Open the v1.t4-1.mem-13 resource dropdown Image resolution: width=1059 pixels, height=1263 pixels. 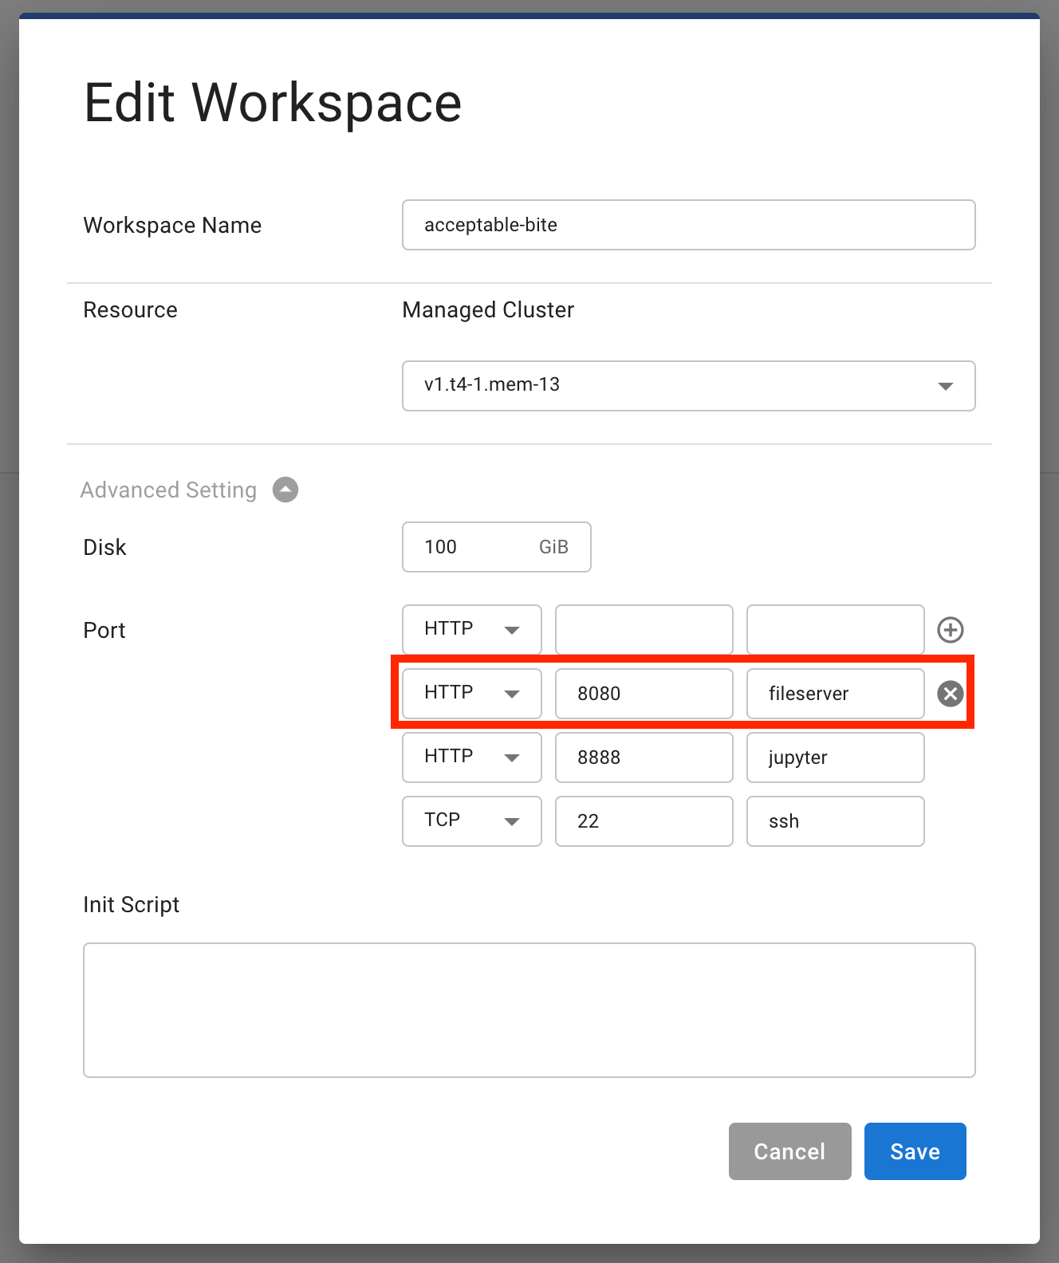pyautogui.click(x=688, y=386)
